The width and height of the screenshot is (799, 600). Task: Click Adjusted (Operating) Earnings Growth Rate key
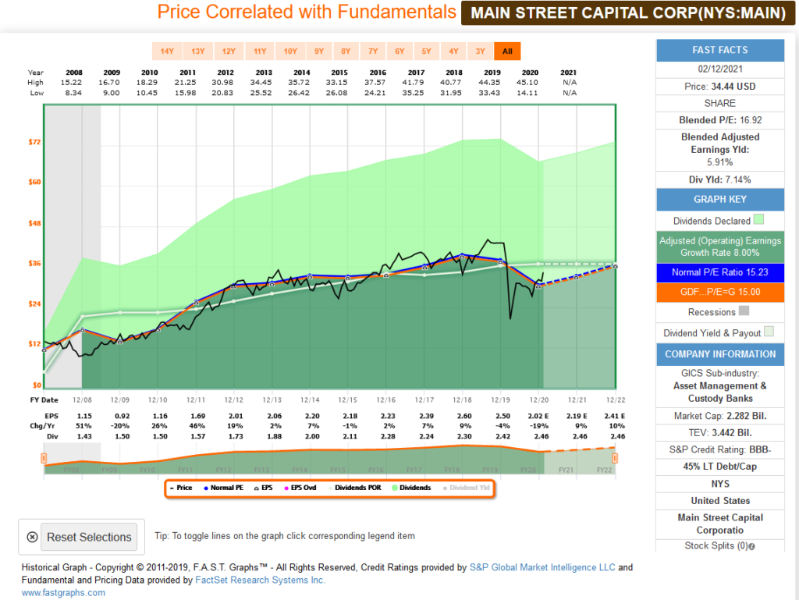click(x=720, y=247)
